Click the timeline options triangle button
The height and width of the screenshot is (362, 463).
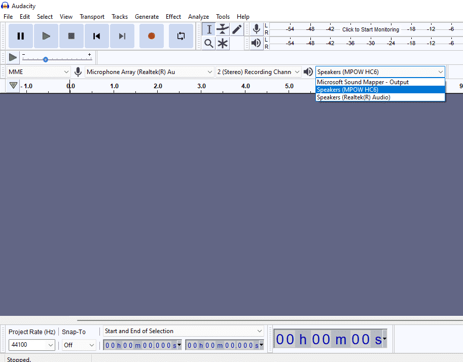[x=13, y=86]
